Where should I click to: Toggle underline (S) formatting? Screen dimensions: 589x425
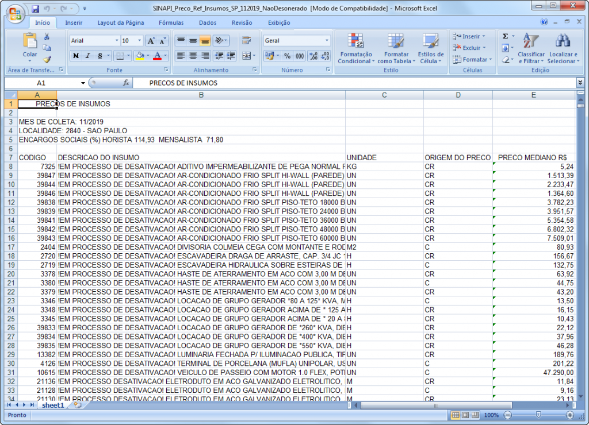click(100, 56)
